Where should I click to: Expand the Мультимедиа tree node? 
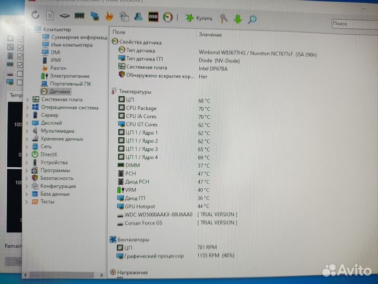(27, 131)
